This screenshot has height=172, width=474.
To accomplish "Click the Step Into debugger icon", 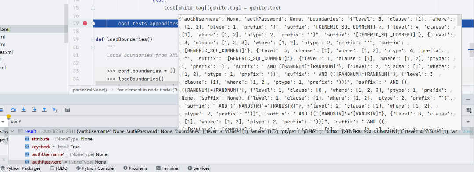I will (24, 110).
